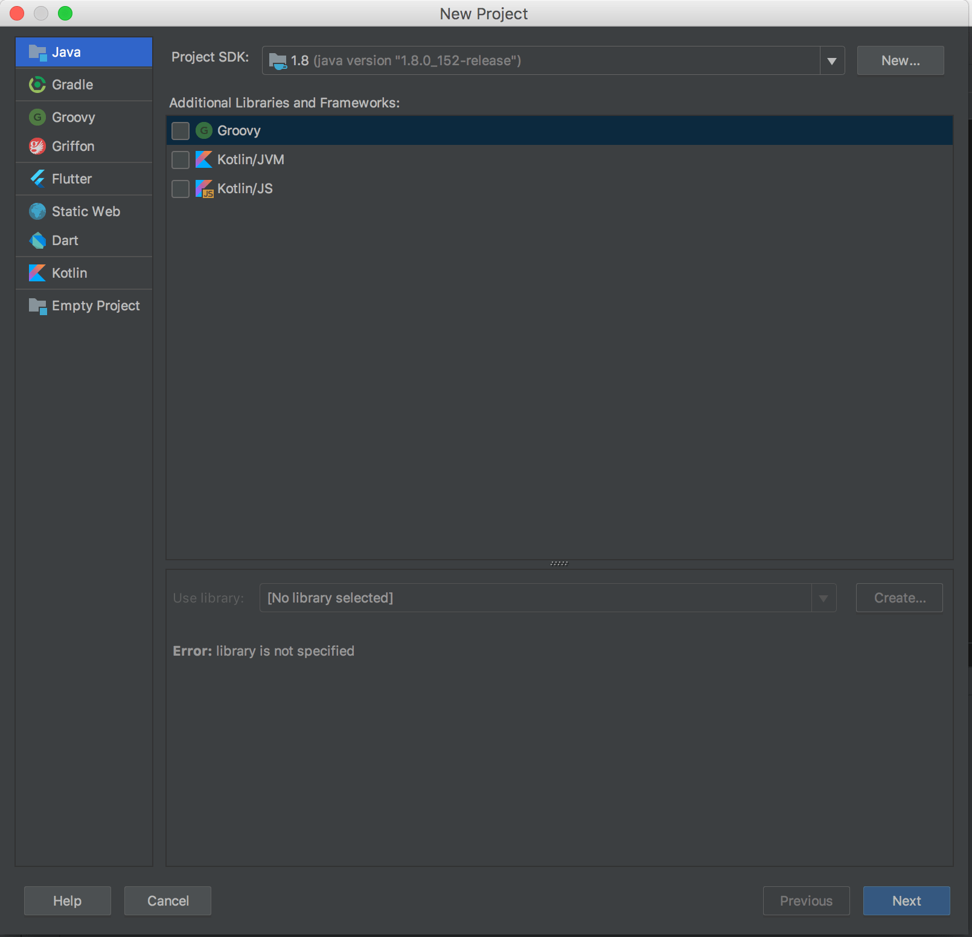The image size is (972, 937).
Task: Click the Kotlin/JVM icon in frameworks list
Action: click(x=204, y=159)
